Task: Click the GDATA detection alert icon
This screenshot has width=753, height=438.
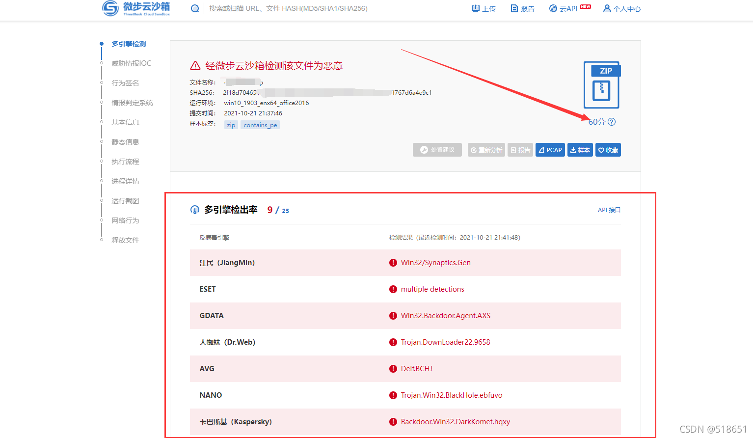Action: tap(393, 316)
